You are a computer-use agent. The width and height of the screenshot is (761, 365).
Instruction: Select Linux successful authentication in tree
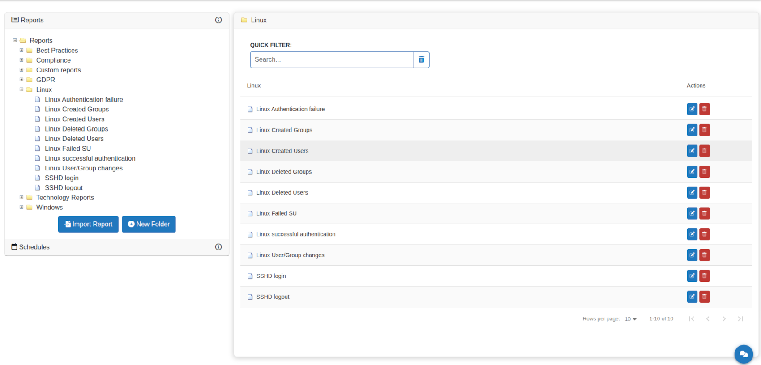(x=90, y=158)
